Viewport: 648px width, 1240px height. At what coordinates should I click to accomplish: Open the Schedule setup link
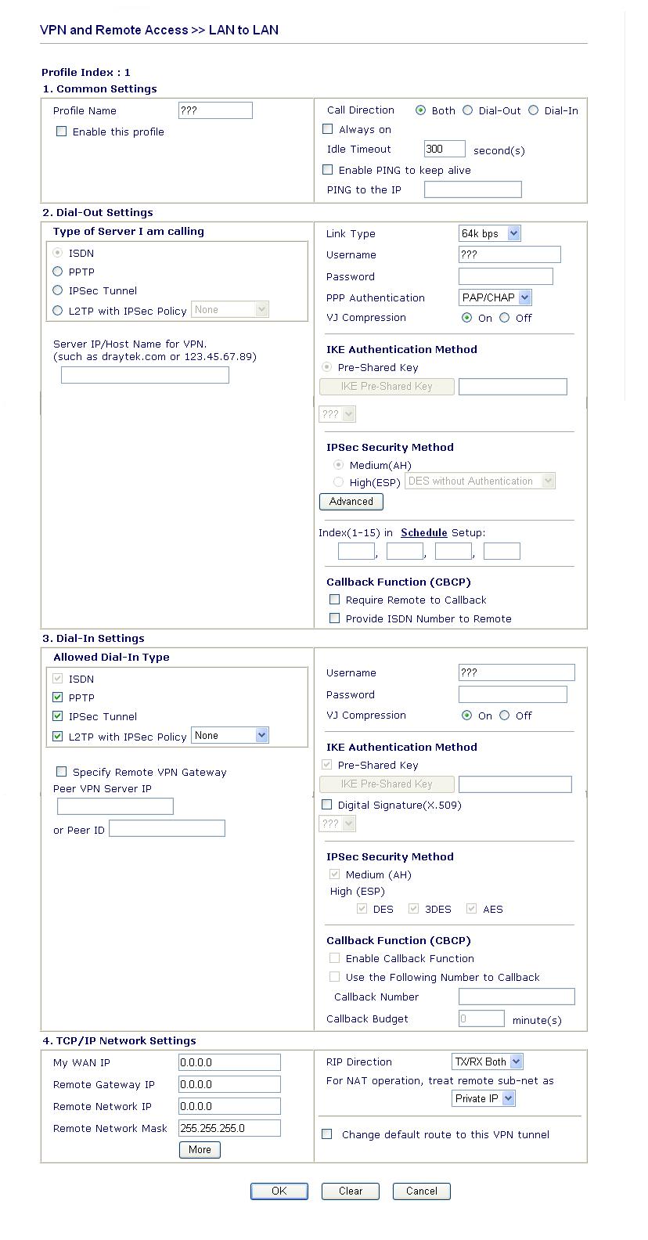click(424, 532)
